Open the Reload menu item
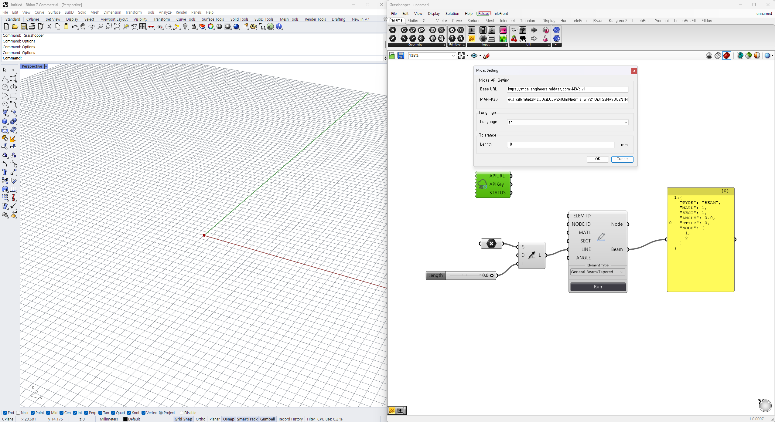The width and height of the screenshot is (775, 422). click(x=483, y=13)
